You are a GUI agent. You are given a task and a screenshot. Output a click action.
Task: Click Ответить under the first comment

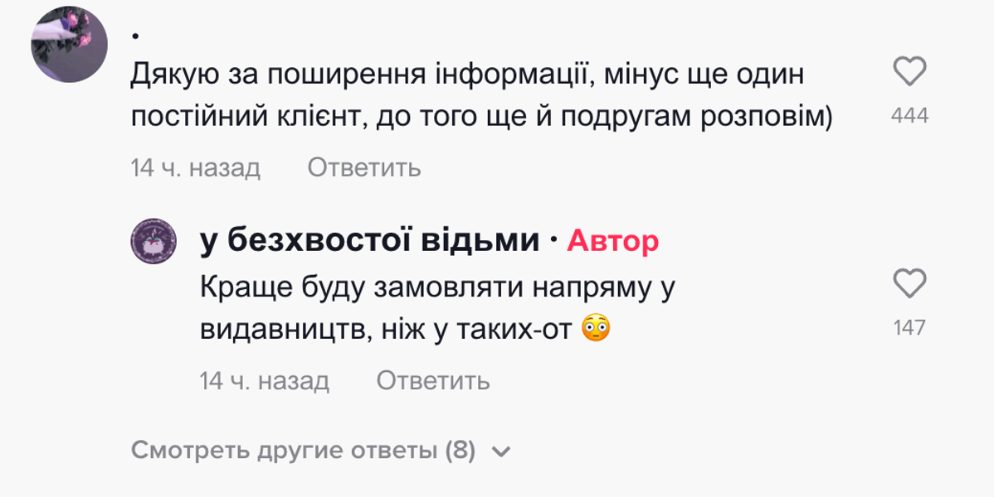pos(364,168)
